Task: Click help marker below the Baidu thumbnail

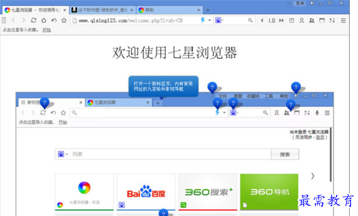Action: click(164, 213)
